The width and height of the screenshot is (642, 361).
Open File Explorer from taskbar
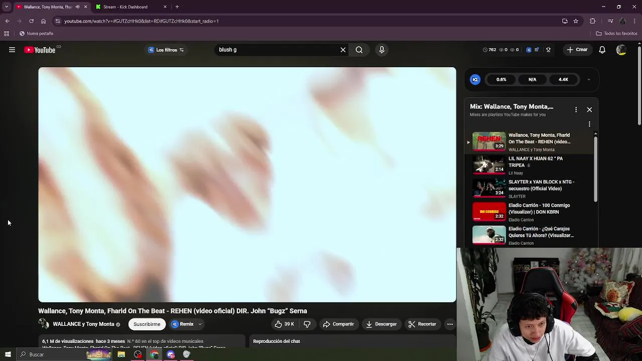pyautogui.click(x=121, y=354)
